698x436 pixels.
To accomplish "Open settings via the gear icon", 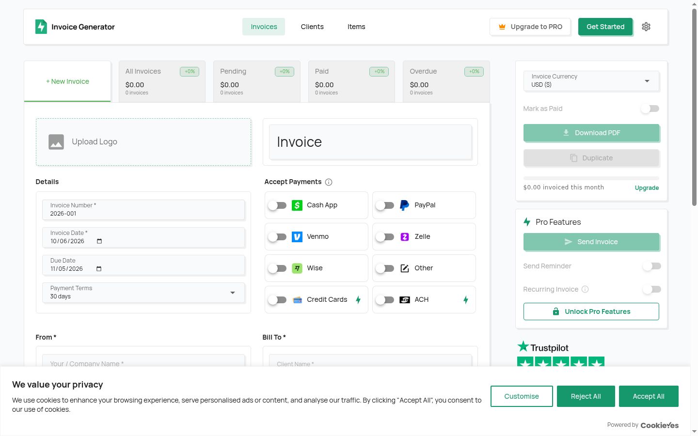I will click(646, 27).
